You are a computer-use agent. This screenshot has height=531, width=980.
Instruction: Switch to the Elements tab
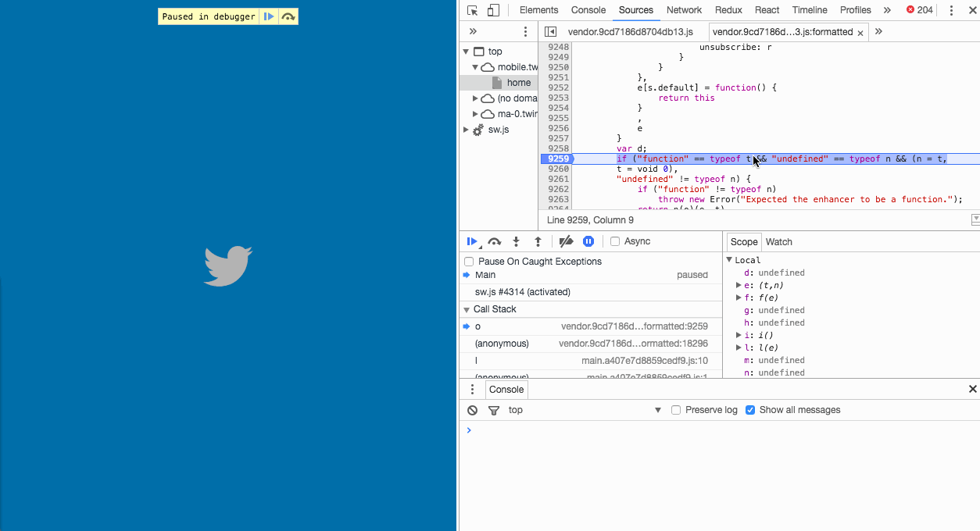click(x=539, y=10)
